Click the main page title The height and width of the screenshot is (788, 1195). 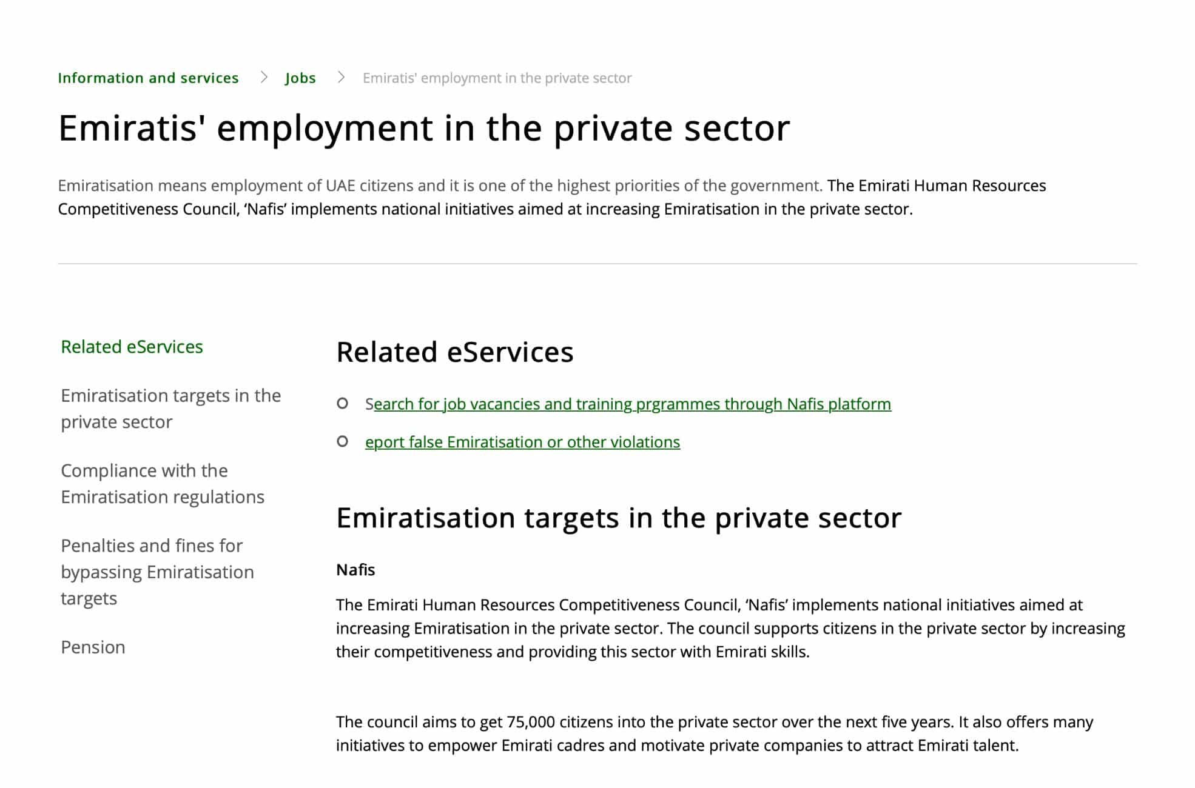coord(424,127)
